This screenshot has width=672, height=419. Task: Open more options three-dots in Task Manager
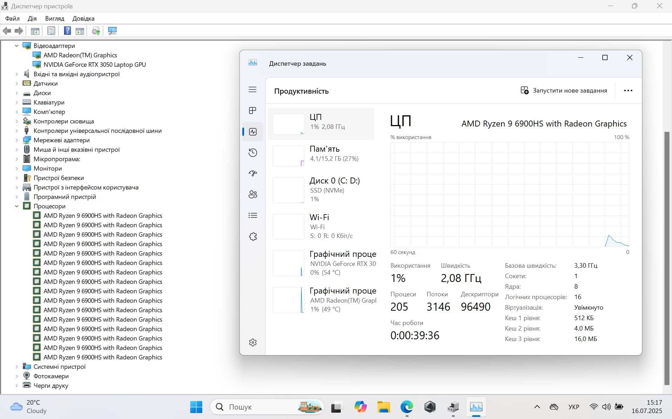point(628,91)
